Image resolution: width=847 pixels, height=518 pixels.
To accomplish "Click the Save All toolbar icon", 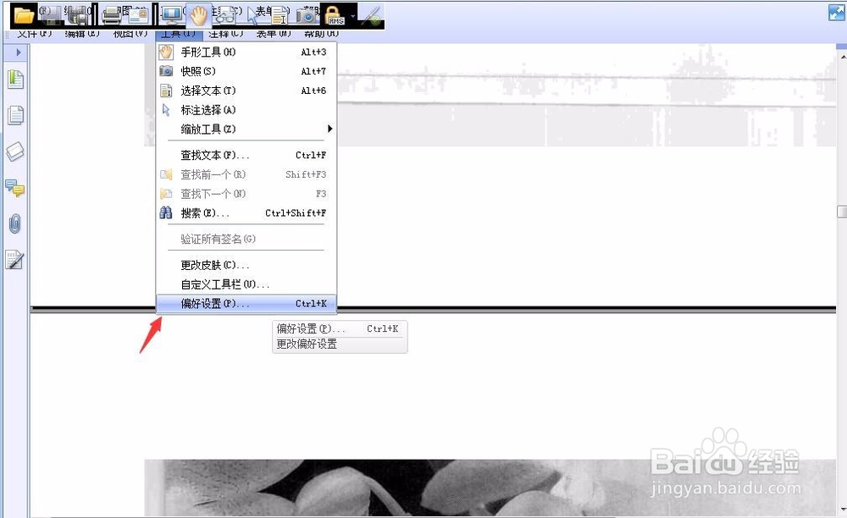I will (78, 15).
